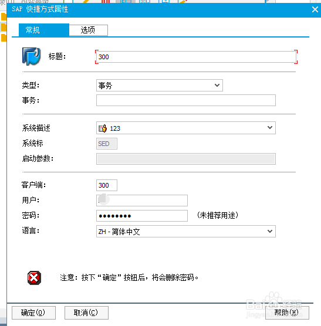Click the 密码 password field
The image size is (321, 326).
[x=142, y=216]
